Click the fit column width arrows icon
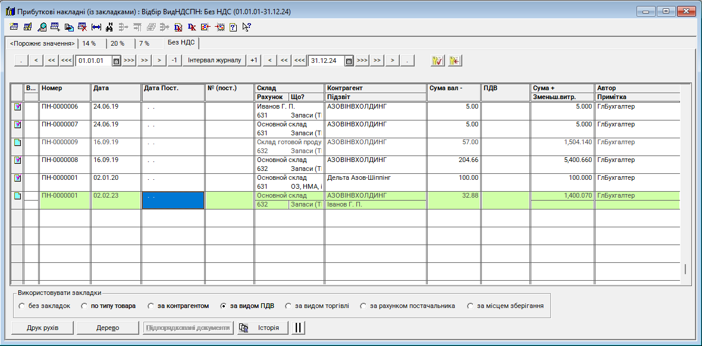Screen dimensions: 702x346 pos(96,27)
